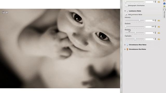
Task: Click the Luminance Noise section icon
Action: click(x=127, y=11)
